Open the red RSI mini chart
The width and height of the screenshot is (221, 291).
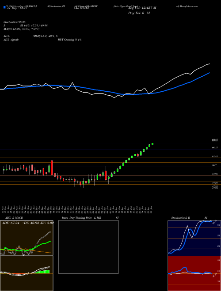[x=194, y=273]
